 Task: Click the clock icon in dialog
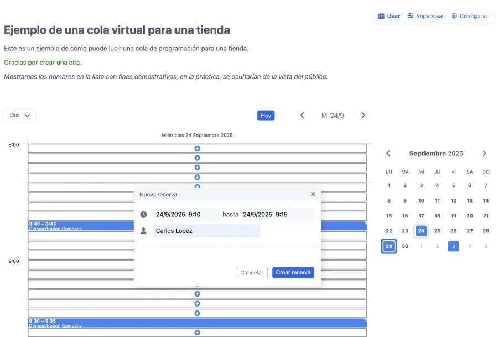pyautogui.click(x=144, y=215)
